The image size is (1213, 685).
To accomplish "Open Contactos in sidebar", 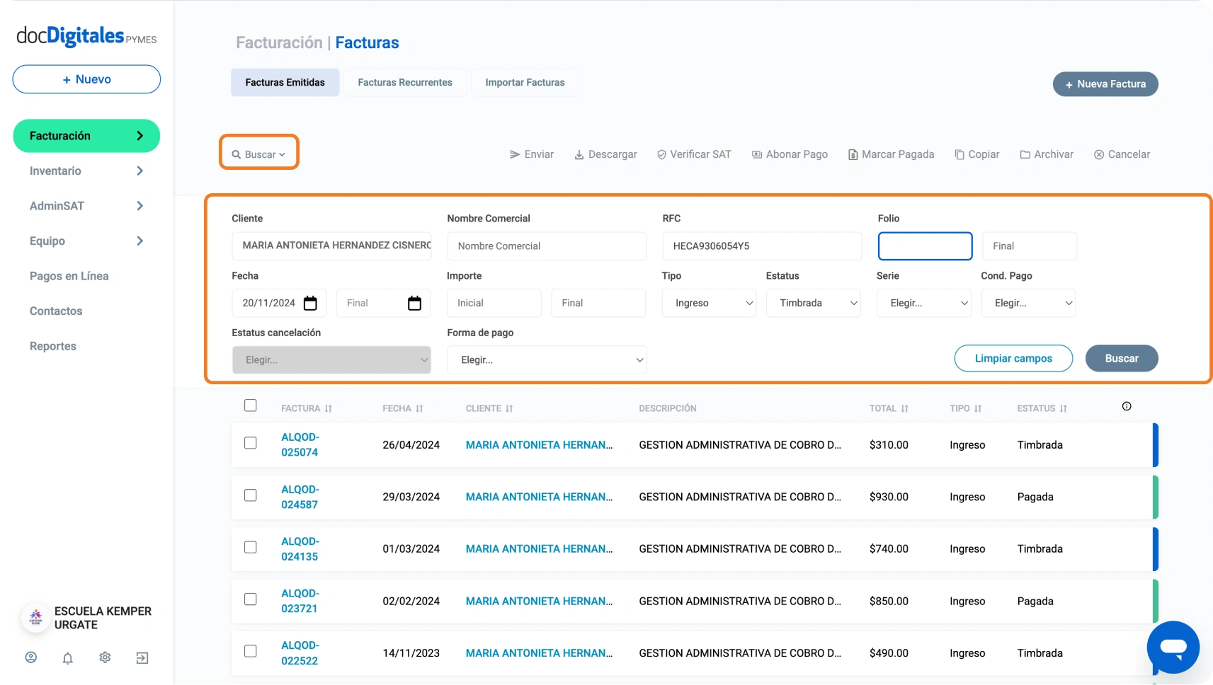I will pyautogui.click(x=56, y=311).
